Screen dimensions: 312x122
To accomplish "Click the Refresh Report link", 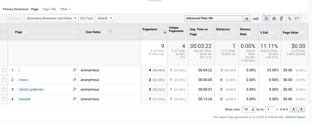I will pyautogui.click(x=295, y=117).
